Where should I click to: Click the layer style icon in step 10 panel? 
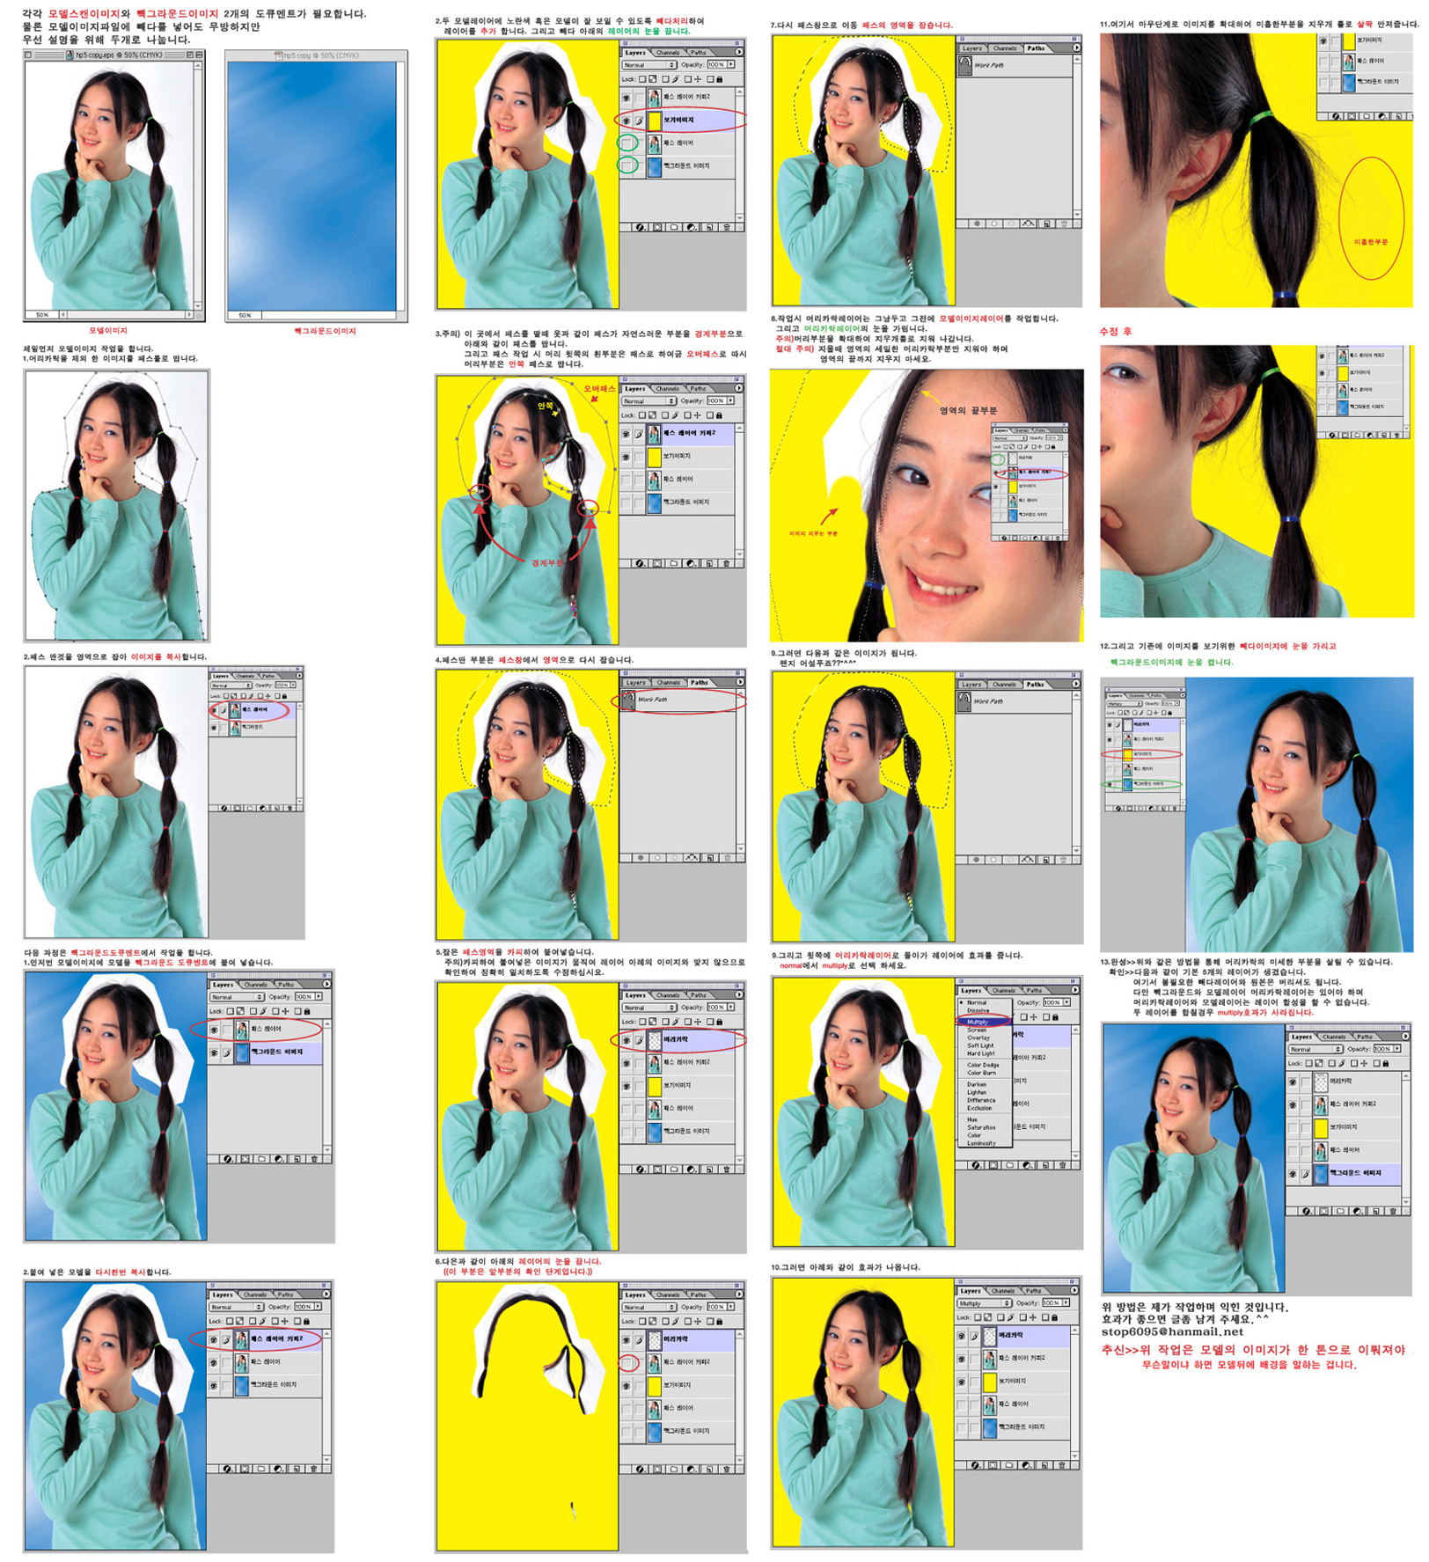[976, 1465]
